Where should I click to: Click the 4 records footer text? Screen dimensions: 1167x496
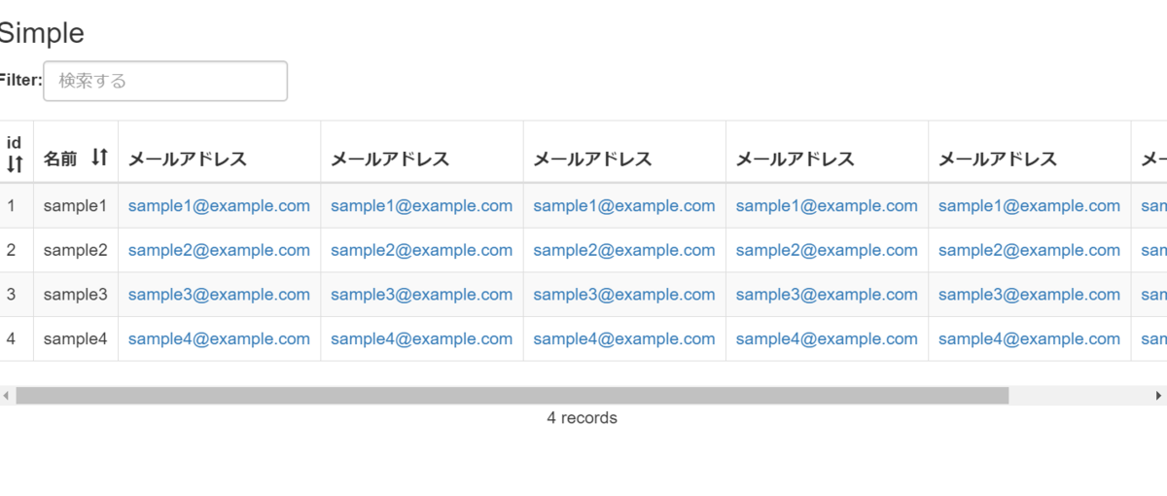[582, 418]
